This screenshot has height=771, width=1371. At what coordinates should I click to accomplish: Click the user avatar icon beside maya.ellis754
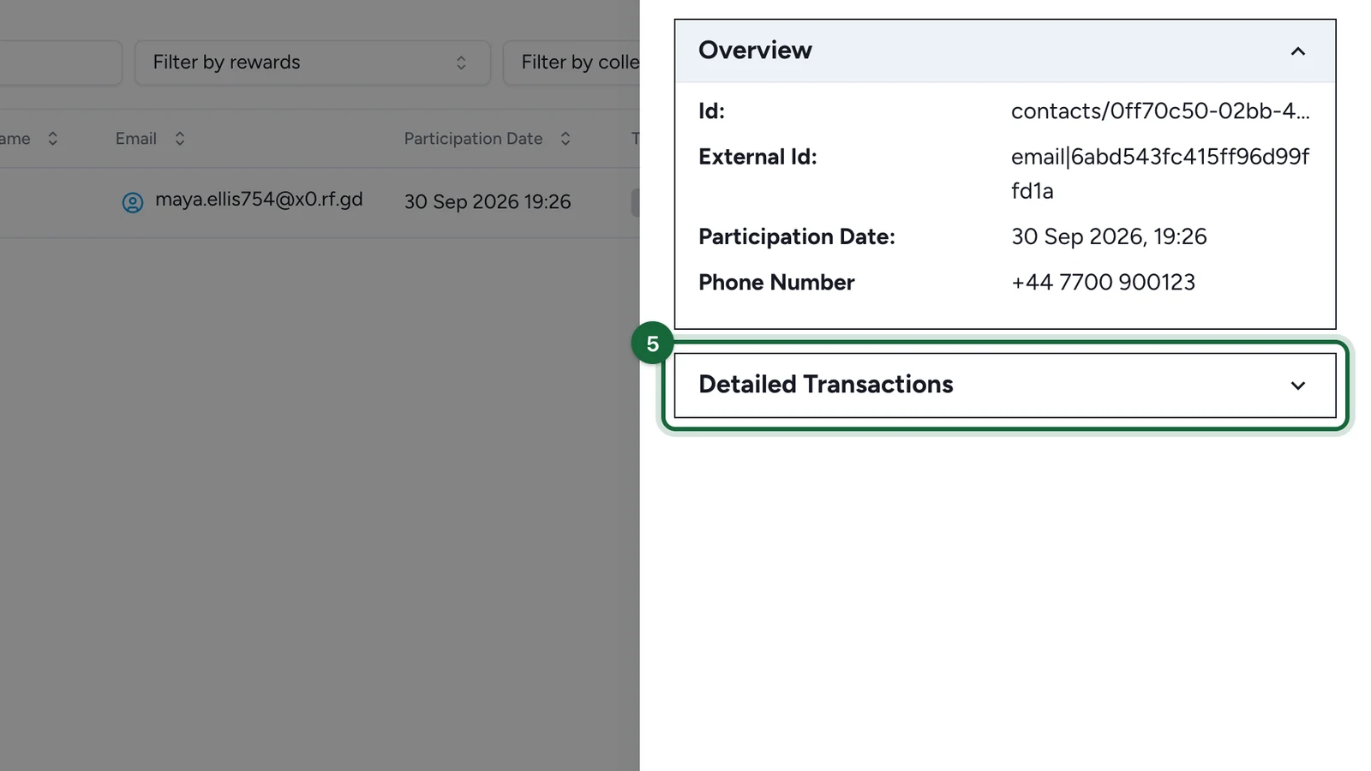click(x=133, y=202)
